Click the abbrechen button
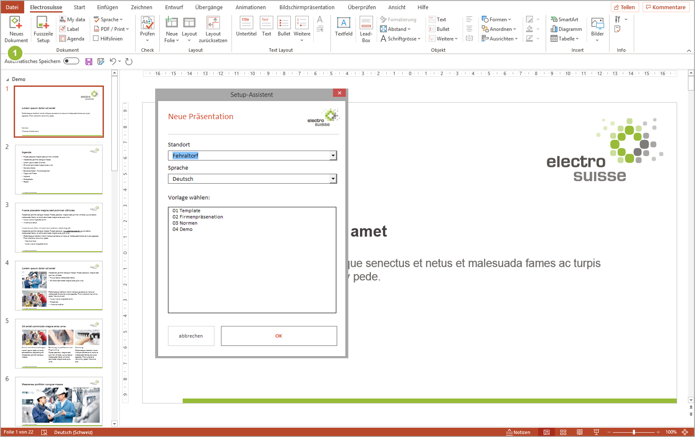The width and height of the screenshot is (695, 437). click(191, 336)
